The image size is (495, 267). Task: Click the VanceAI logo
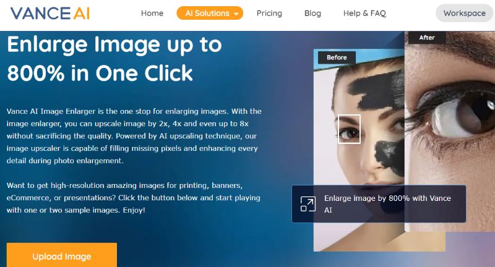(50, 13)
